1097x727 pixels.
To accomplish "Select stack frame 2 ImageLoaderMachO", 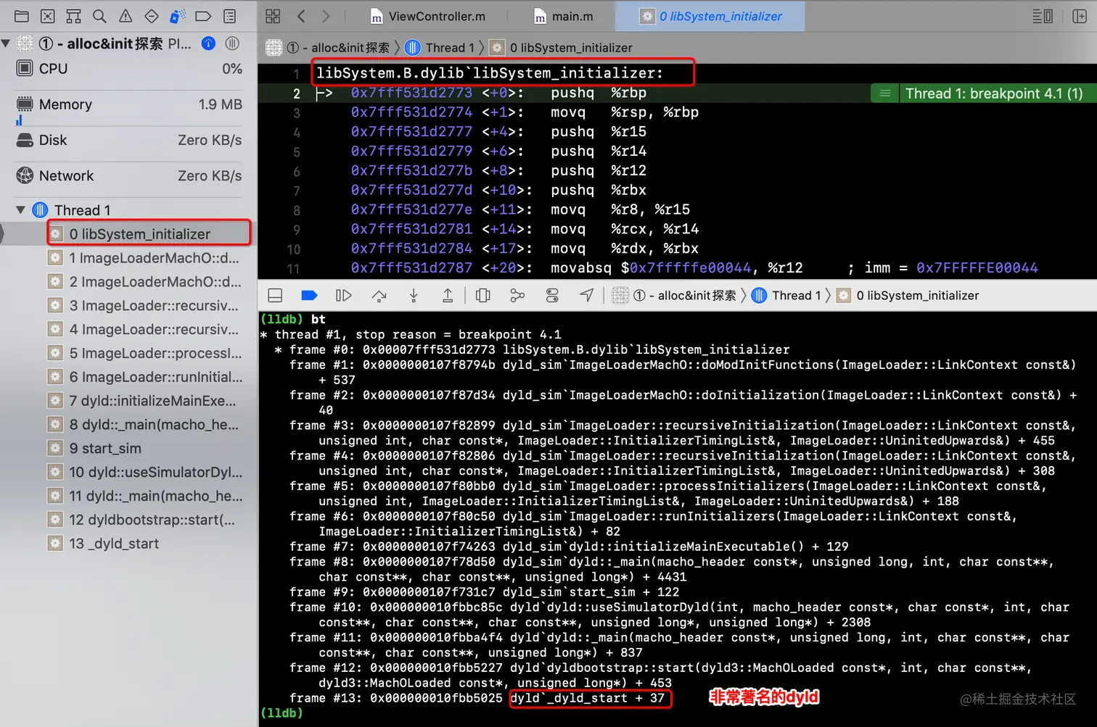I will coord(145,282).
